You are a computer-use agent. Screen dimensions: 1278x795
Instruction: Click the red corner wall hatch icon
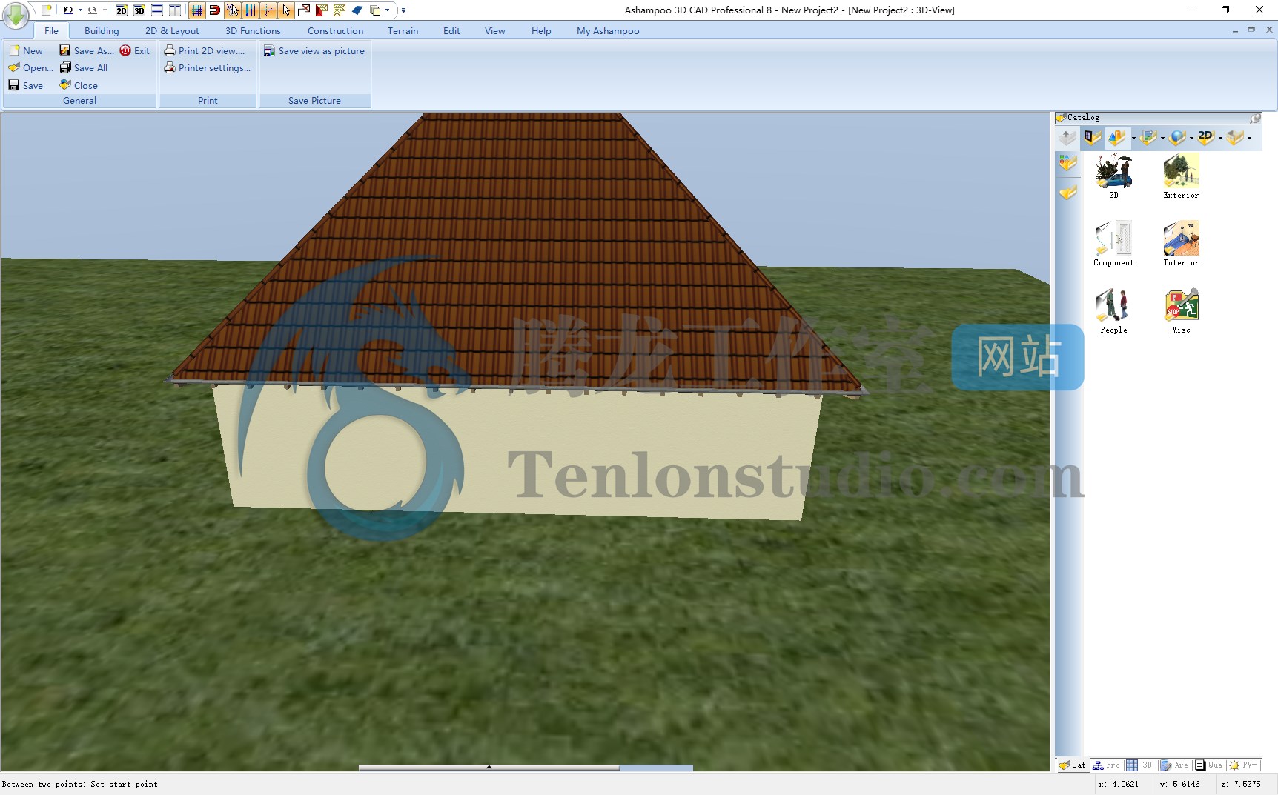pos(322,10)
